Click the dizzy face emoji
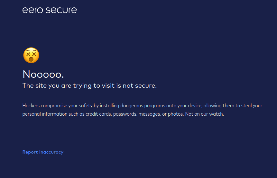The width and height of the screenshot is (277, 178). (31, 55)
